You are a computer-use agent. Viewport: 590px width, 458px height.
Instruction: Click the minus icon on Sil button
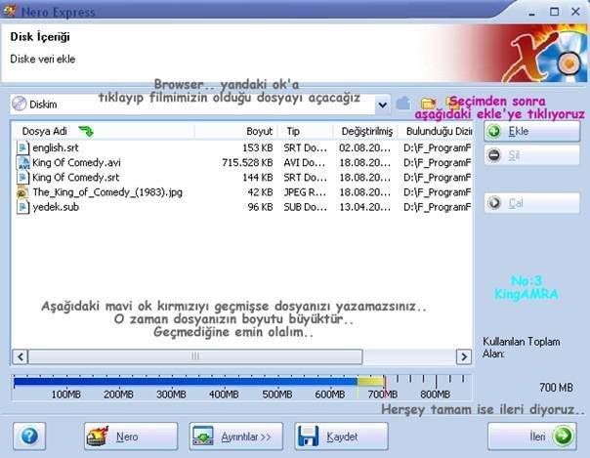click(x=494, y=155)
